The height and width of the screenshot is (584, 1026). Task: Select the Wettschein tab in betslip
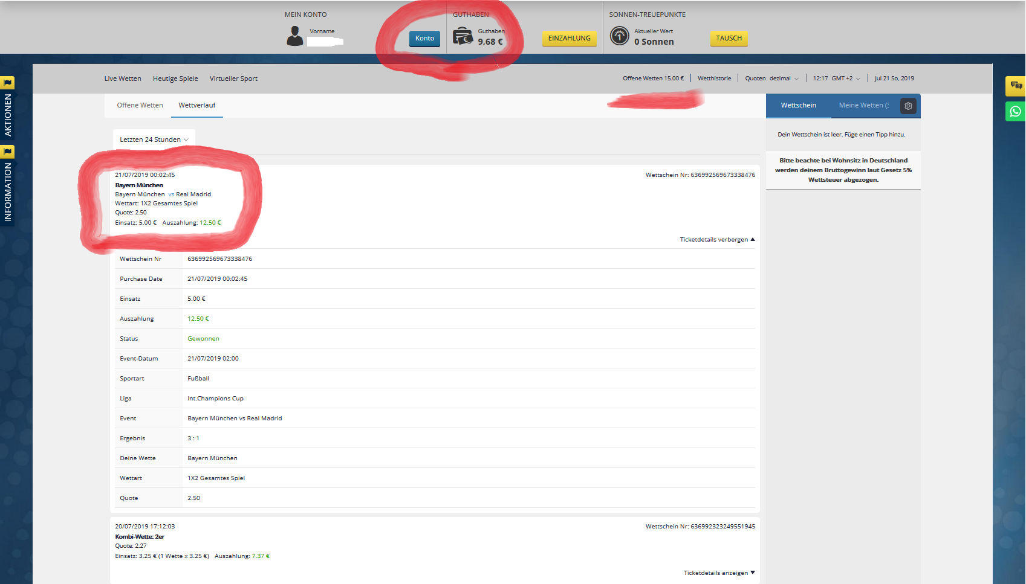pyautogui.click(x=798, y=105)
